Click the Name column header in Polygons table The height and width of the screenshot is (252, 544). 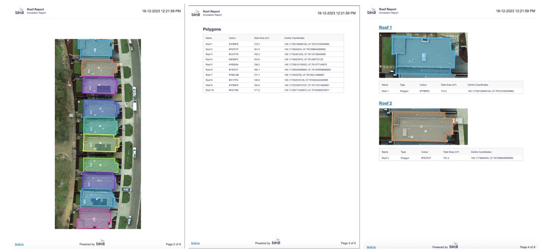coord(208,38)
